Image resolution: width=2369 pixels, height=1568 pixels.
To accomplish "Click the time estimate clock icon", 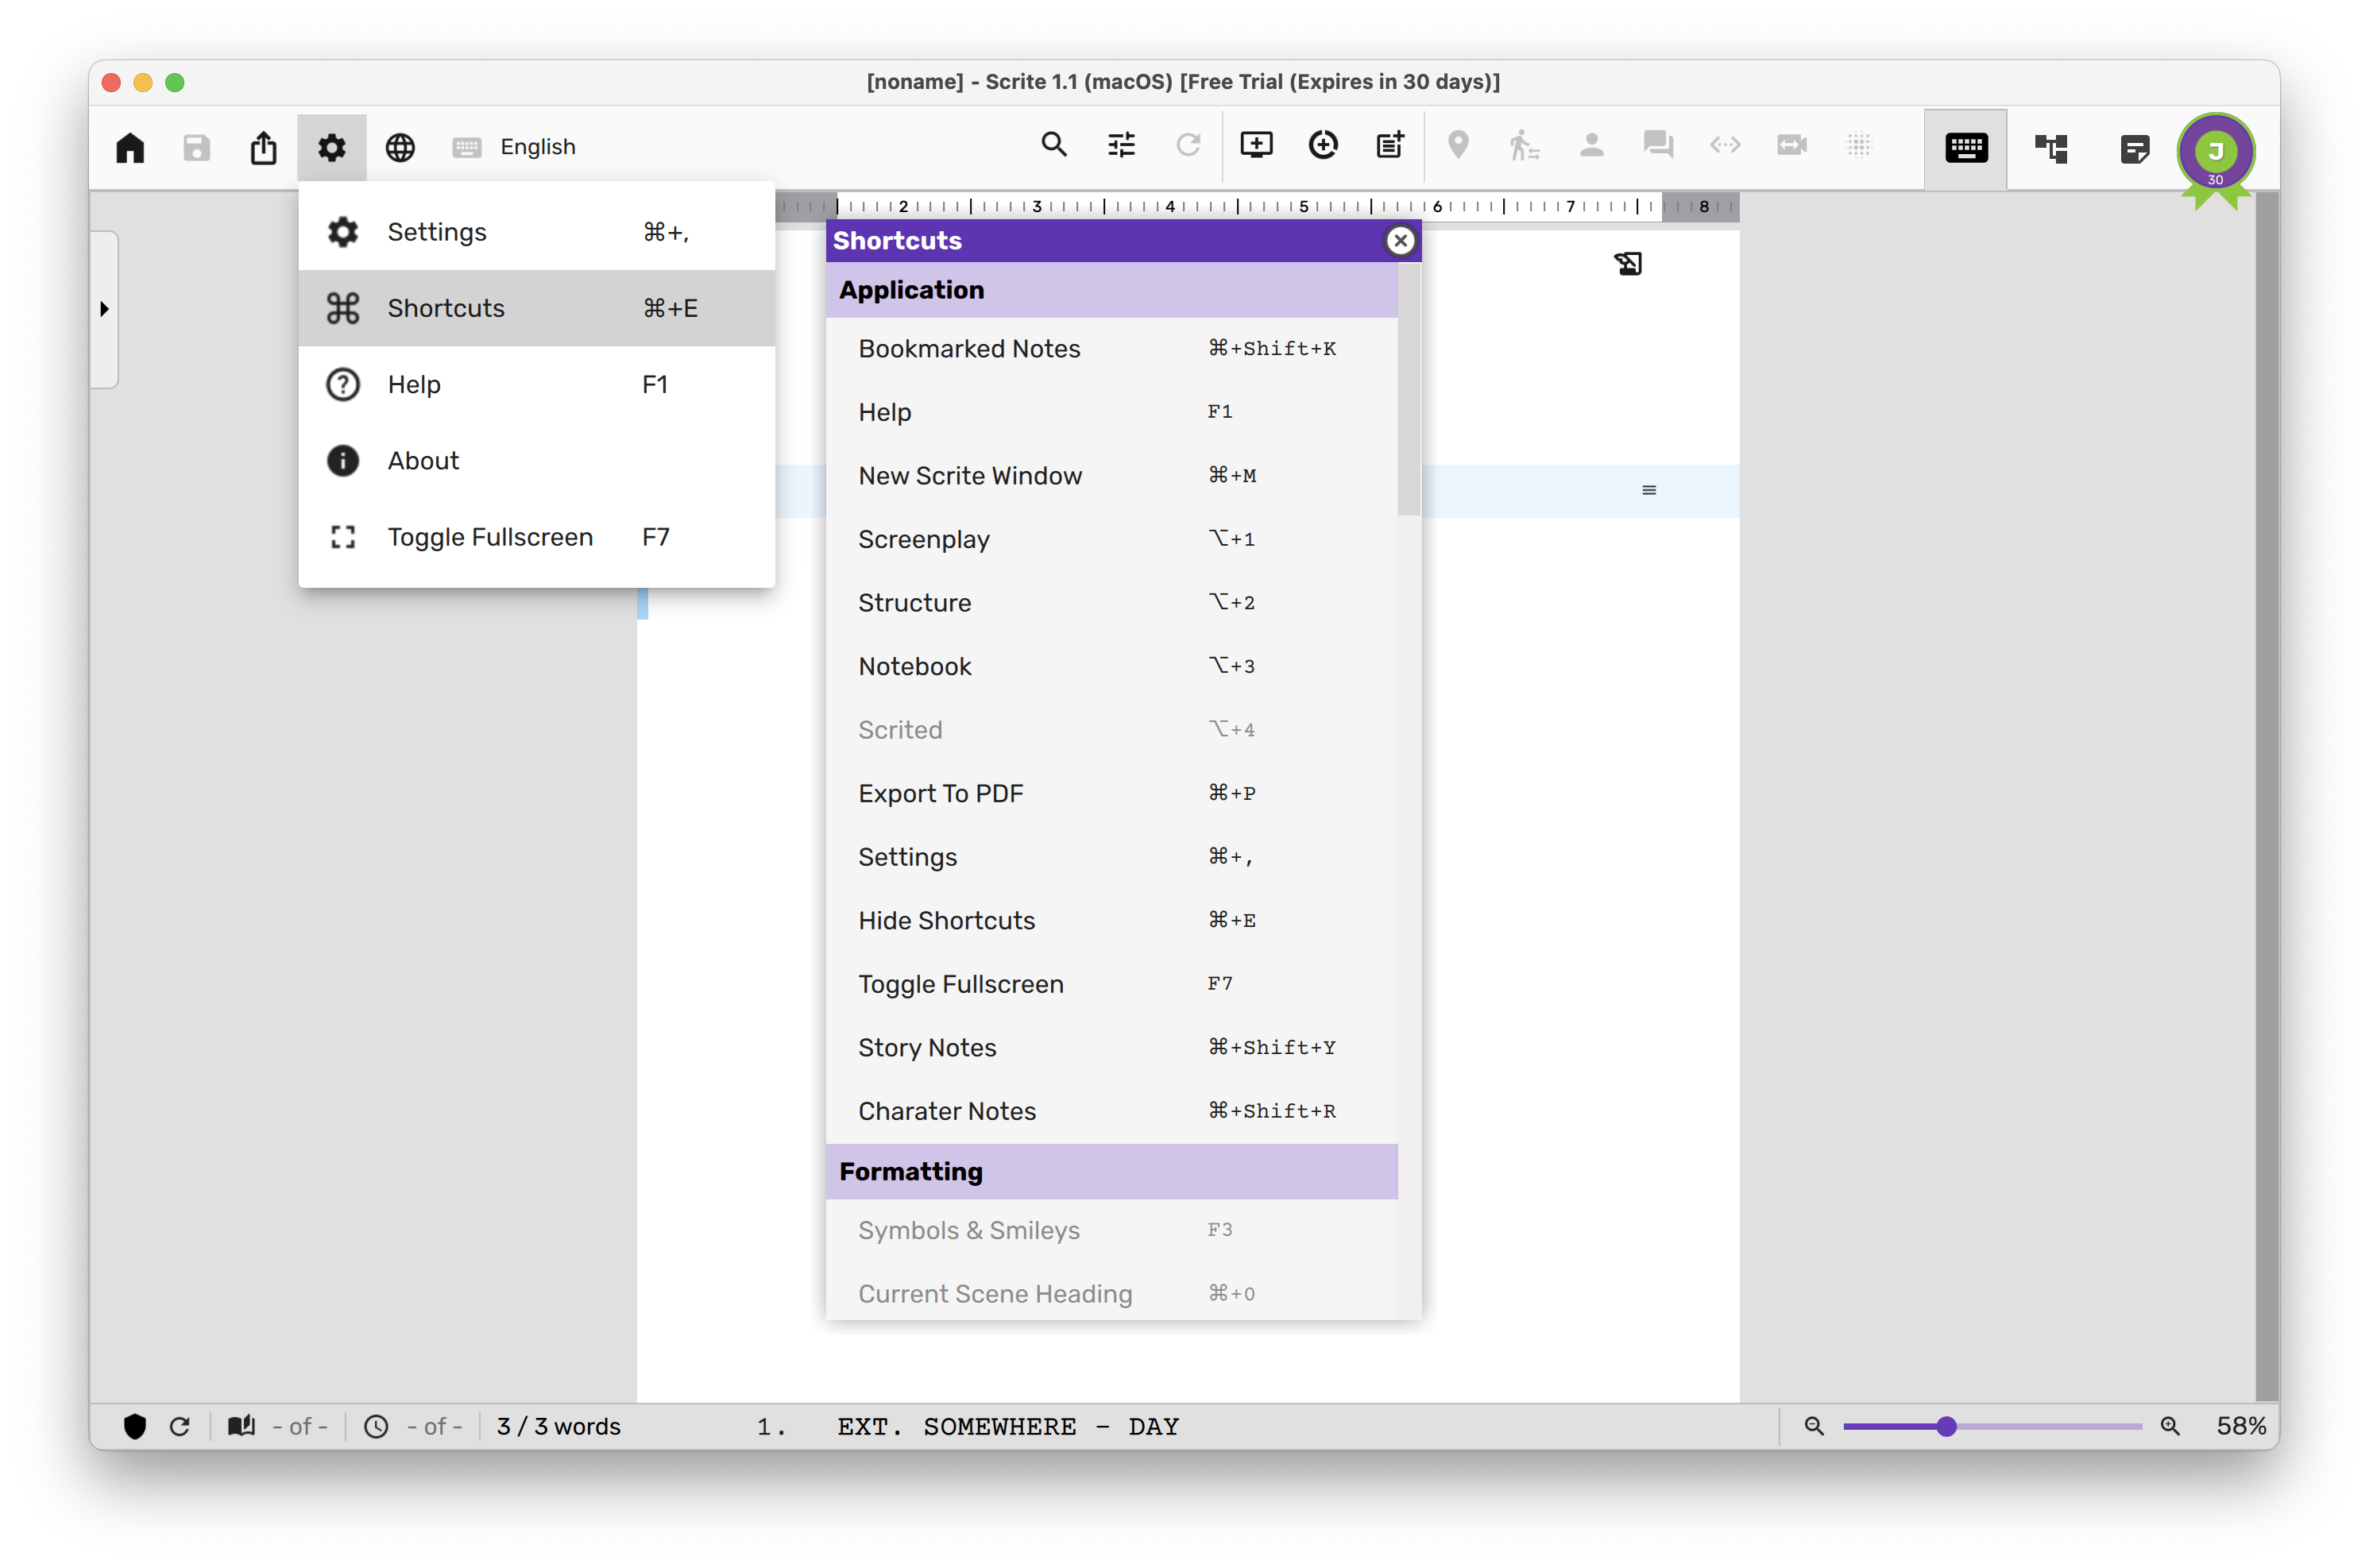I will point(376,1427).
